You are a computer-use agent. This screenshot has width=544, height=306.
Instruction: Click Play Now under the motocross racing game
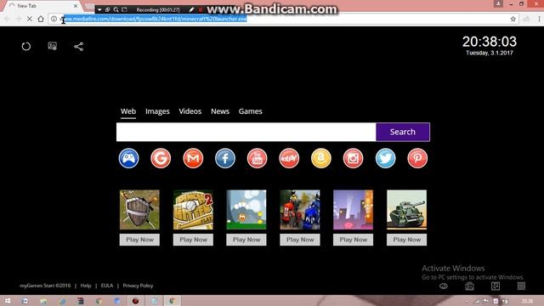[x=300, y=240]
